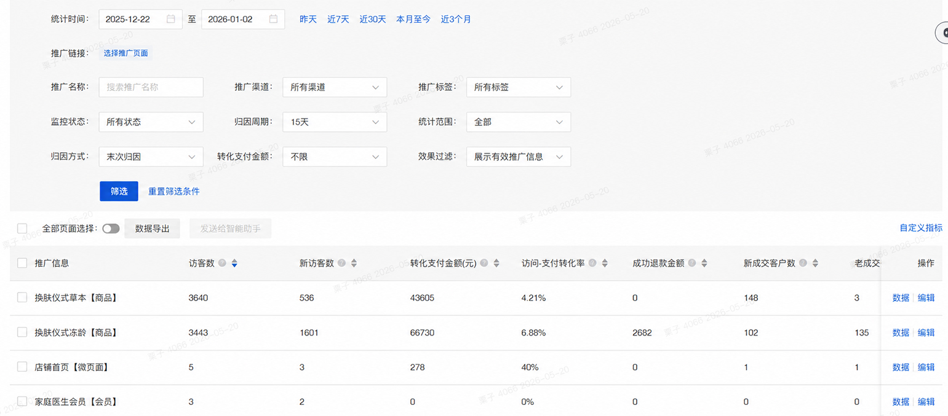Select the 本月至今 quick range
948x416 pixels.
click(x=413, y=19)
